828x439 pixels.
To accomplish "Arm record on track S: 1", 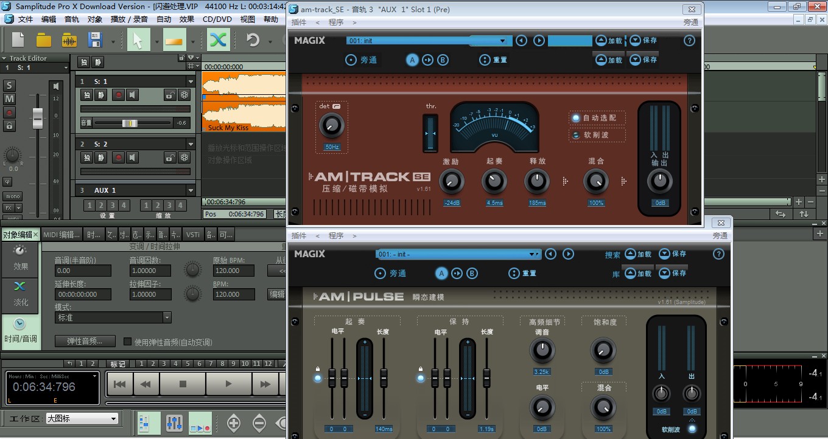I will (118, 95).
